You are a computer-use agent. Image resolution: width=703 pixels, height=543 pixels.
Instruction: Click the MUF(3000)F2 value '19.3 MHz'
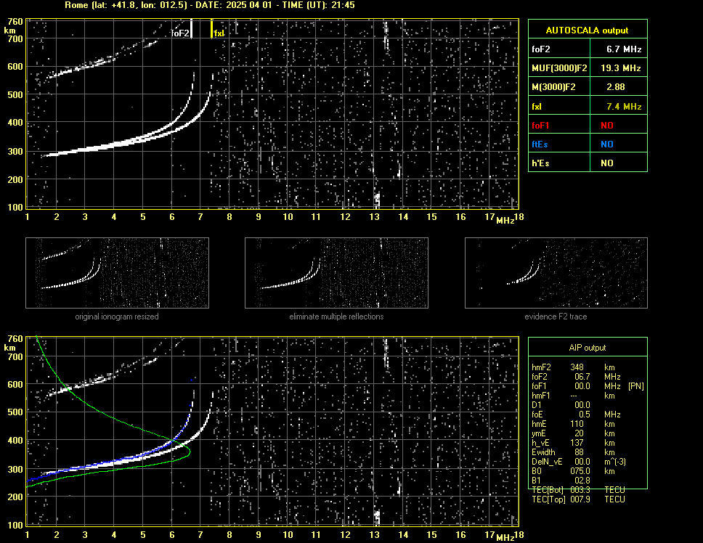click(x=621, y=68)
